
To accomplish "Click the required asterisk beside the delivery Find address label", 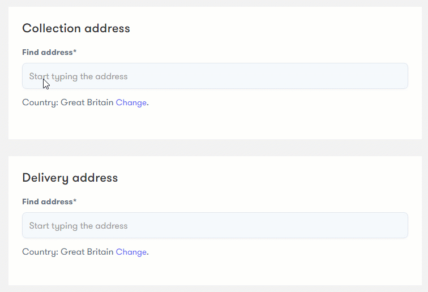I will coord(75,200).
